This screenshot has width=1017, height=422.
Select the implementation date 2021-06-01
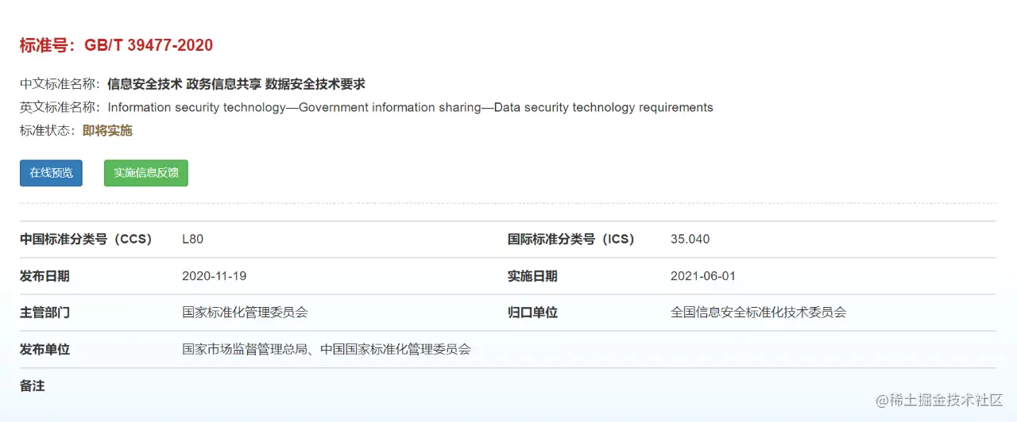point(703,276)
